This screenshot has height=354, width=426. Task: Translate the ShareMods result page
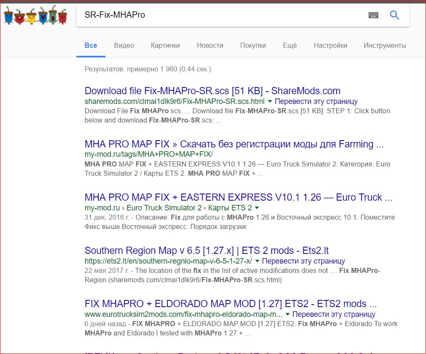(x=316, y=101)
